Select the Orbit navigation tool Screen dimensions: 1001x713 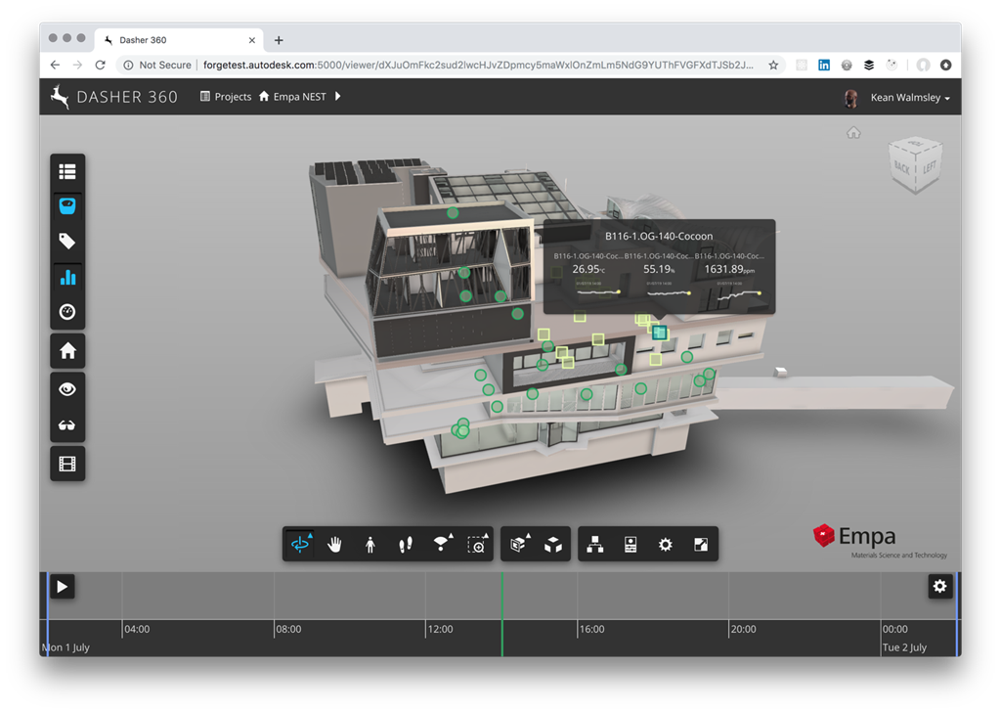coord(300,545)
